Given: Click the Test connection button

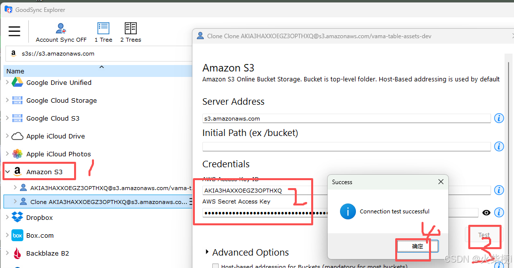Looking at the screenshot, I should tap(484, 235).
